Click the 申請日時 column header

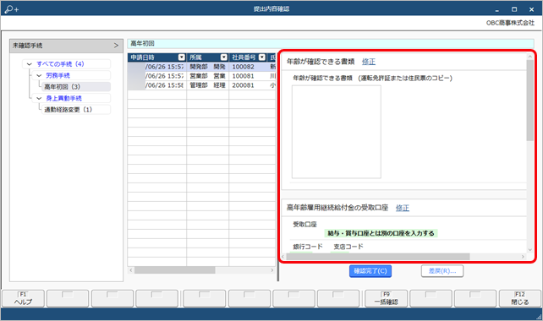(x=156, y=57)
